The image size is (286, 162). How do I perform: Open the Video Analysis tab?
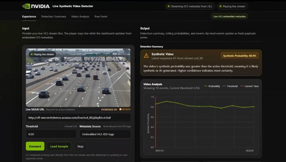[80, 16]
